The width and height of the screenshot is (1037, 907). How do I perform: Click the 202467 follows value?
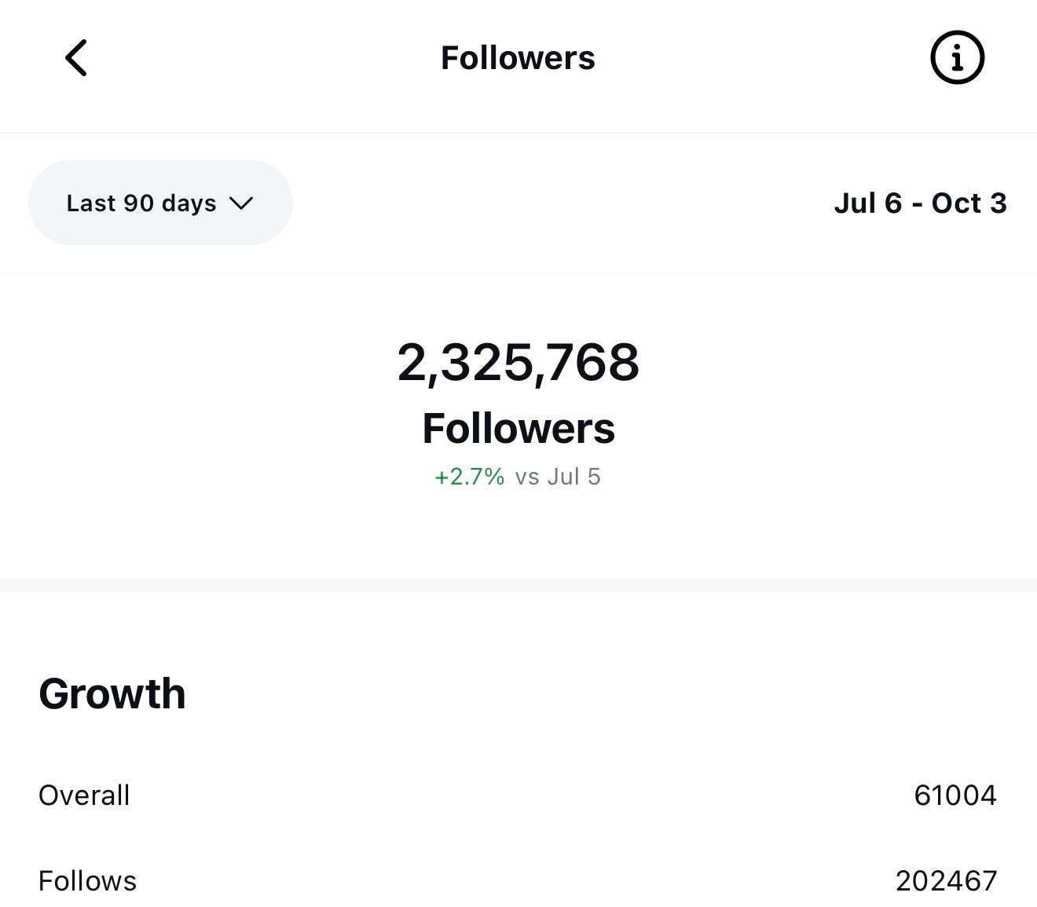click(946, 881)
